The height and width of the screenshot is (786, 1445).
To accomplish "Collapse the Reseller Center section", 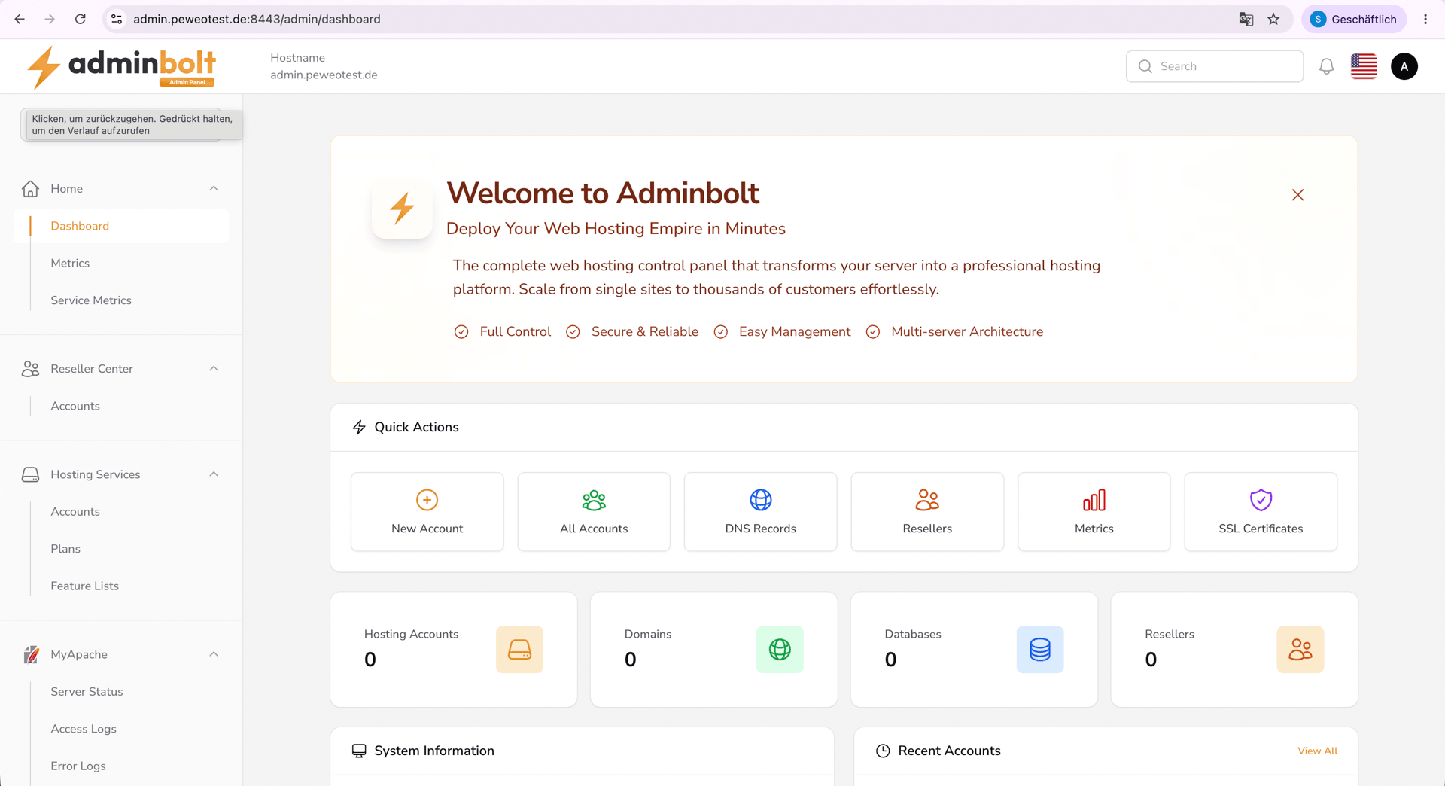I will point(214,369).
